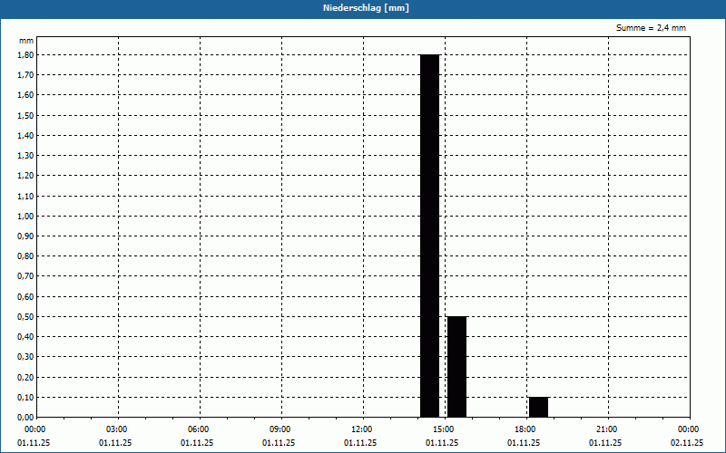Select the 0,30 y-axis value
Viewport: 726px width, 453px height.
25,357
